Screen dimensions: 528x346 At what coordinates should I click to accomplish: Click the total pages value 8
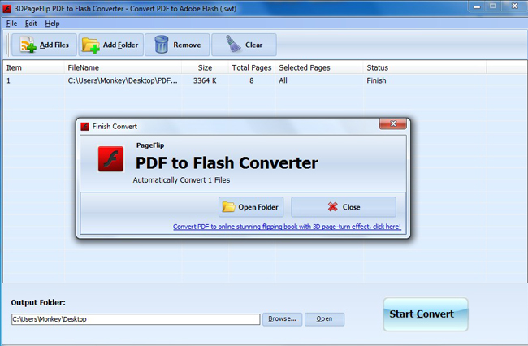coord(252,80)
